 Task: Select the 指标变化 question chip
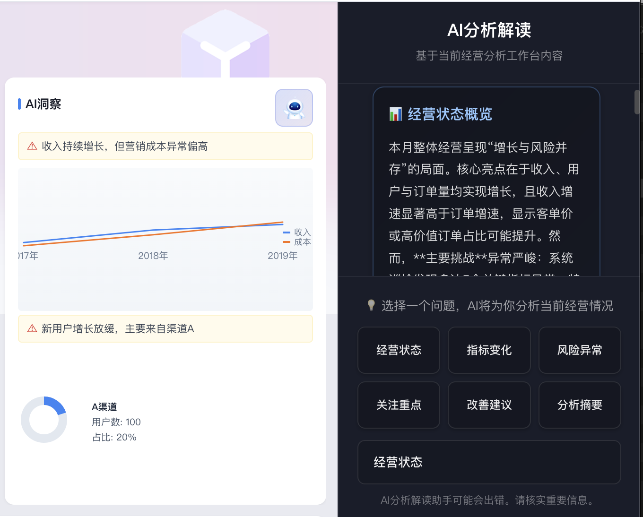click(x=489, y=350)
